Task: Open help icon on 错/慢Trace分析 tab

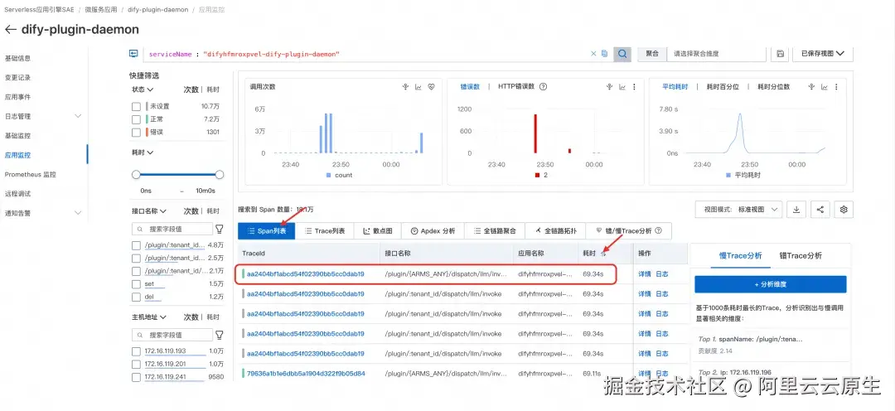Action: [x=658, y=231]
